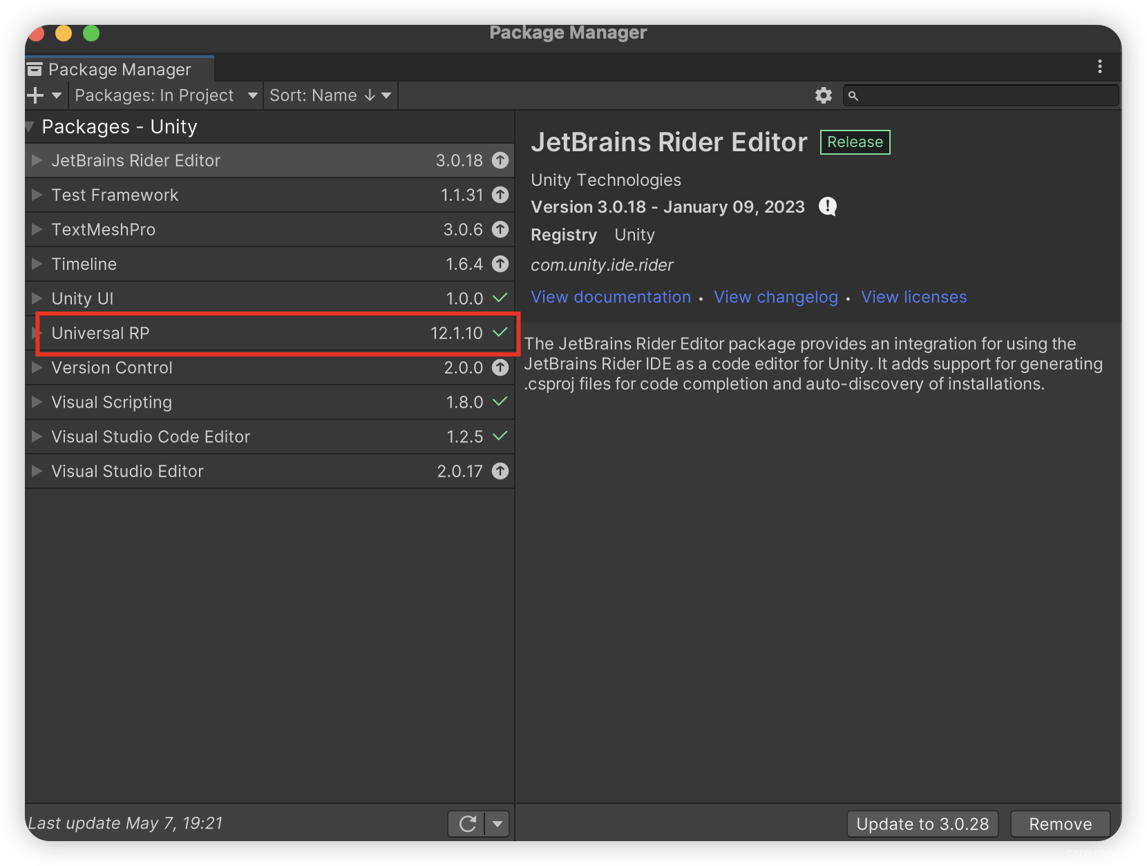Click the search magnifier icon
The width and height of the screenshot is (1147, 866).
tap(854, 95)
